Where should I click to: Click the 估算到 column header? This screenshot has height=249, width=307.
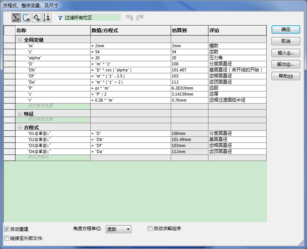tap(189, 31)
